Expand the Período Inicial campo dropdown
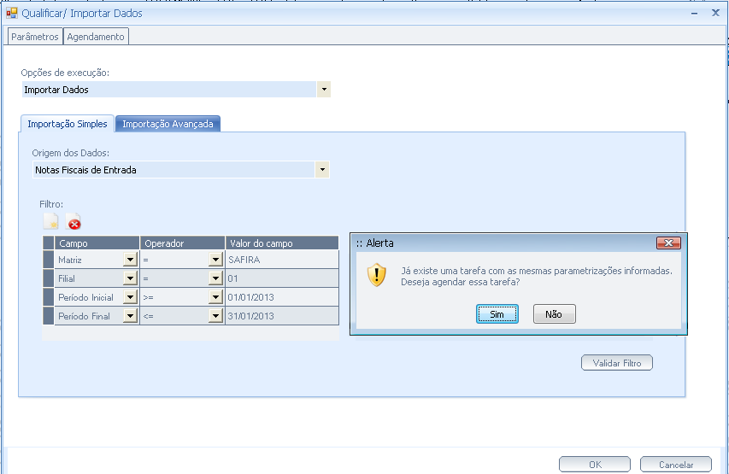Viewport: 729px width, 474px height. [x=130, y=296]
